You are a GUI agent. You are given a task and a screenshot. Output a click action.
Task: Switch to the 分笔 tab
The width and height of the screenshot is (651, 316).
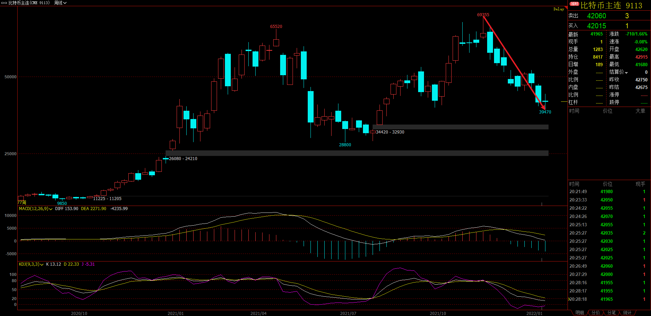click(611, 313)
